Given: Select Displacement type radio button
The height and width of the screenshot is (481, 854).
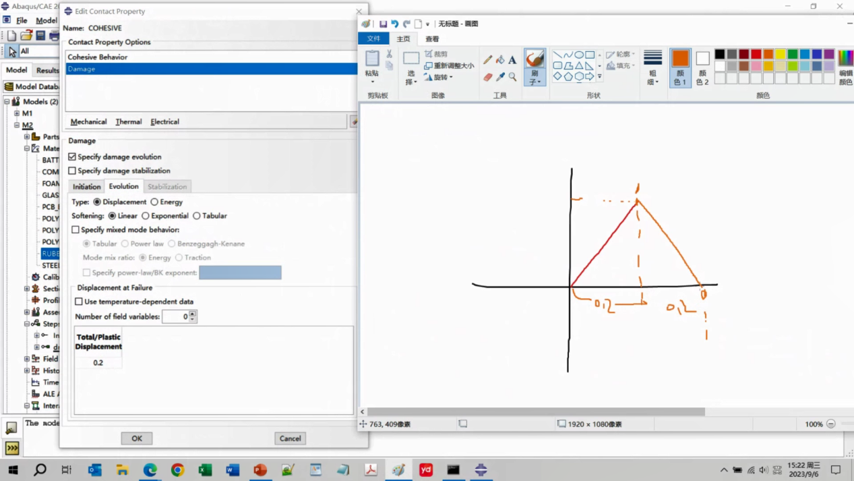Looking at the screenshot, I should click(x=97, y=202).
